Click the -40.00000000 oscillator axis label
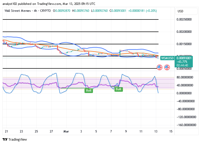 [x=186, y=101]
